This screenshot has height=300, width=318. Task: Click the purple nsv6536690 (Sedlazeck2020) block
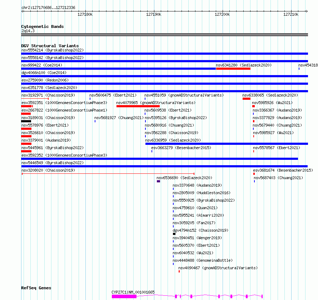point(158,181)
